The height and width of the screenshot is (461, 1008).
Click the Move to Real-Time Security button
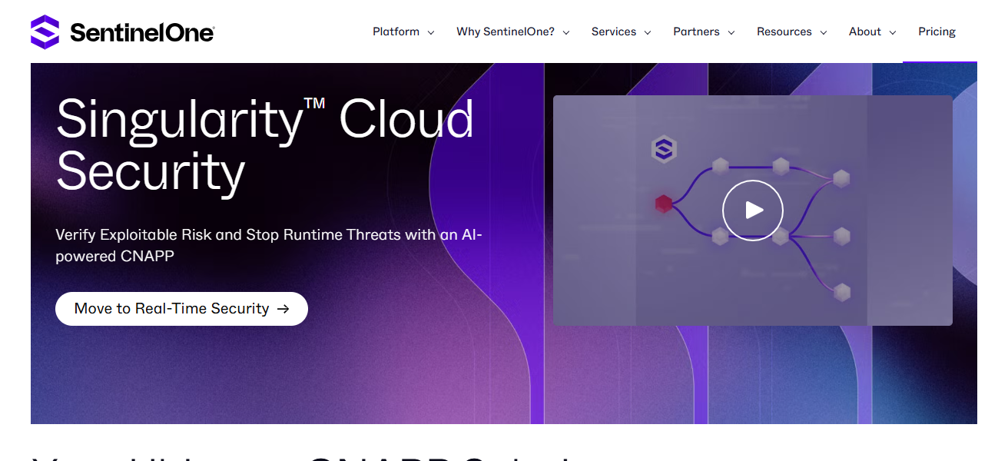tap(181, 308)
